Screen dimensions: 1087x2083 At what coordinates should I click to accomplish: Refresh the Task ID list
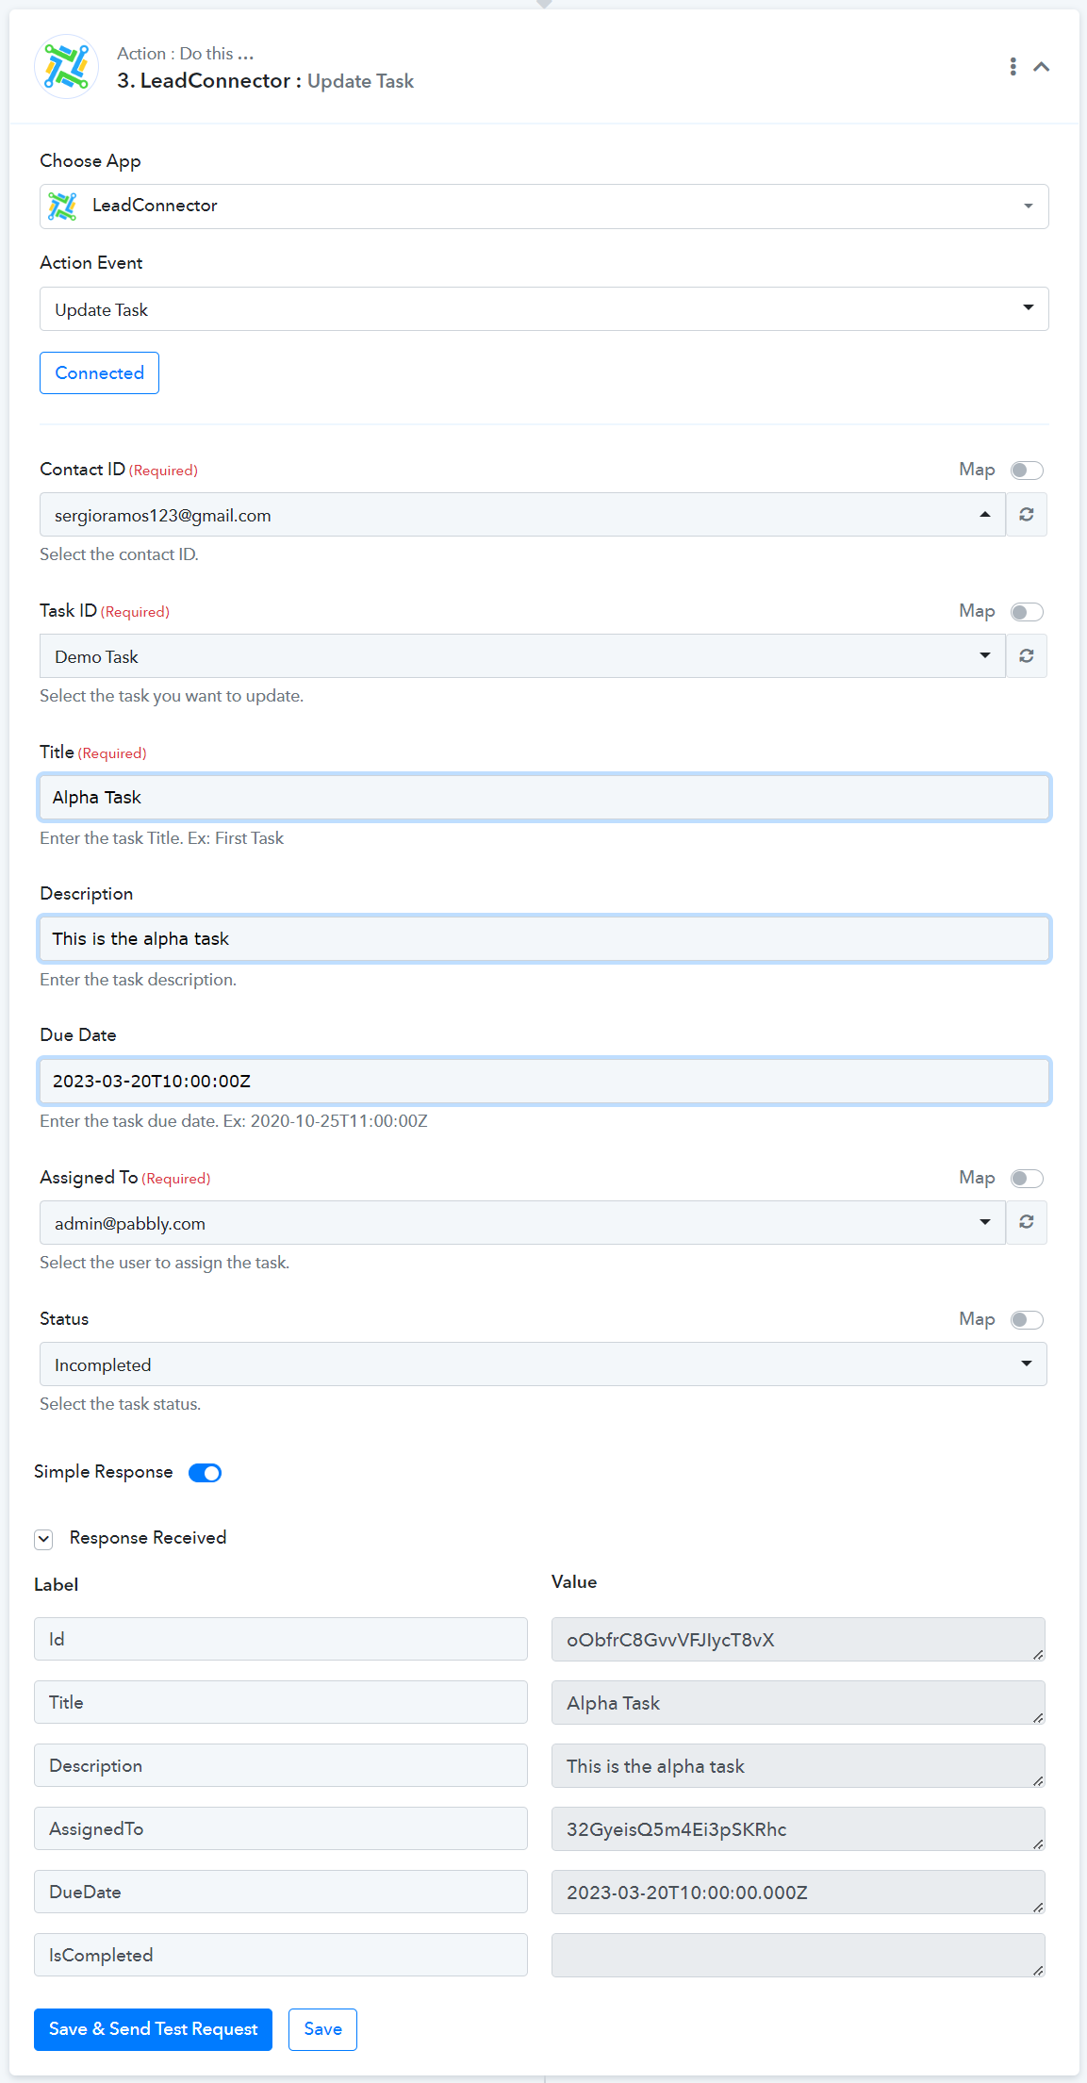1027,656
